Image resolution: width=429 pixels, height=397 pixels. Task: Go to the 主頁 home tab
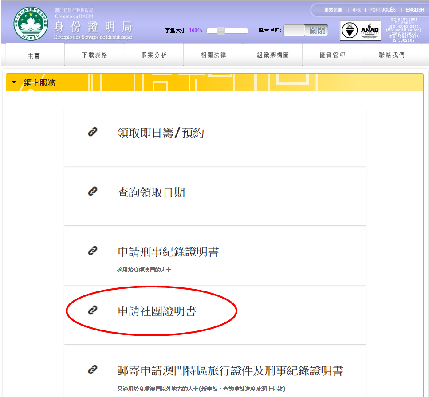click(x=34, y=55)
